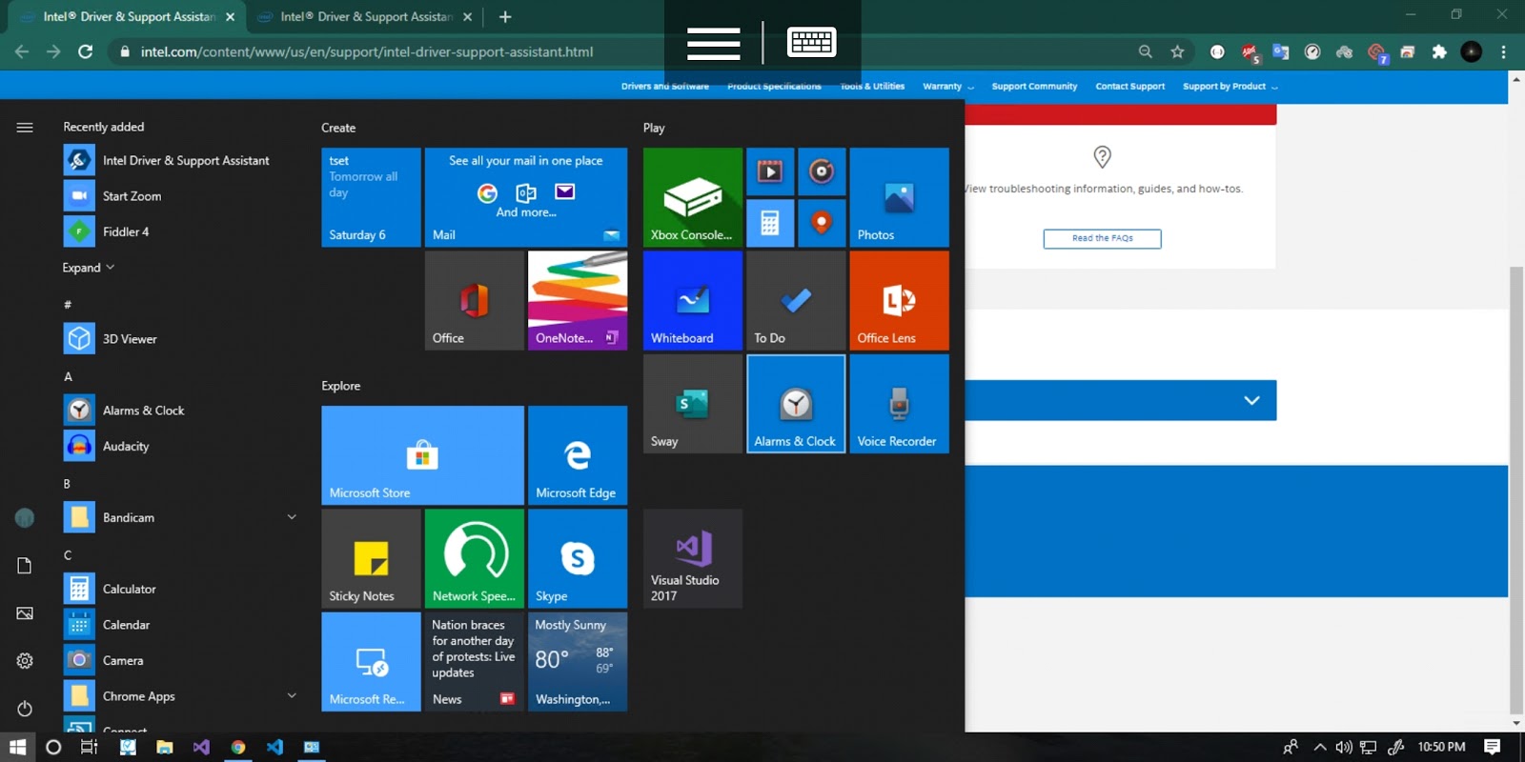Open the Office Lens tile
Viewport: 1525px width, 762px height.
click(x=899, y=300)
